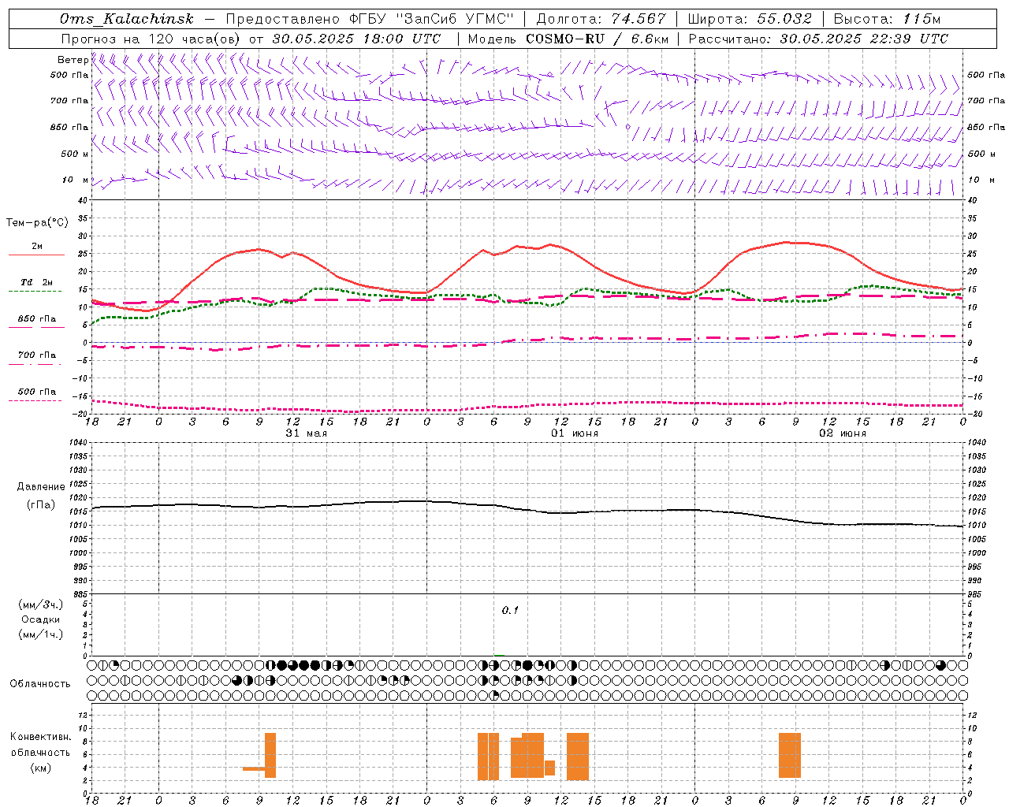Viewport: 1009px width, 807px height.
Task: Click the Широта: 55.032 value
Action: pyautogui.click(x=750, y=19)
